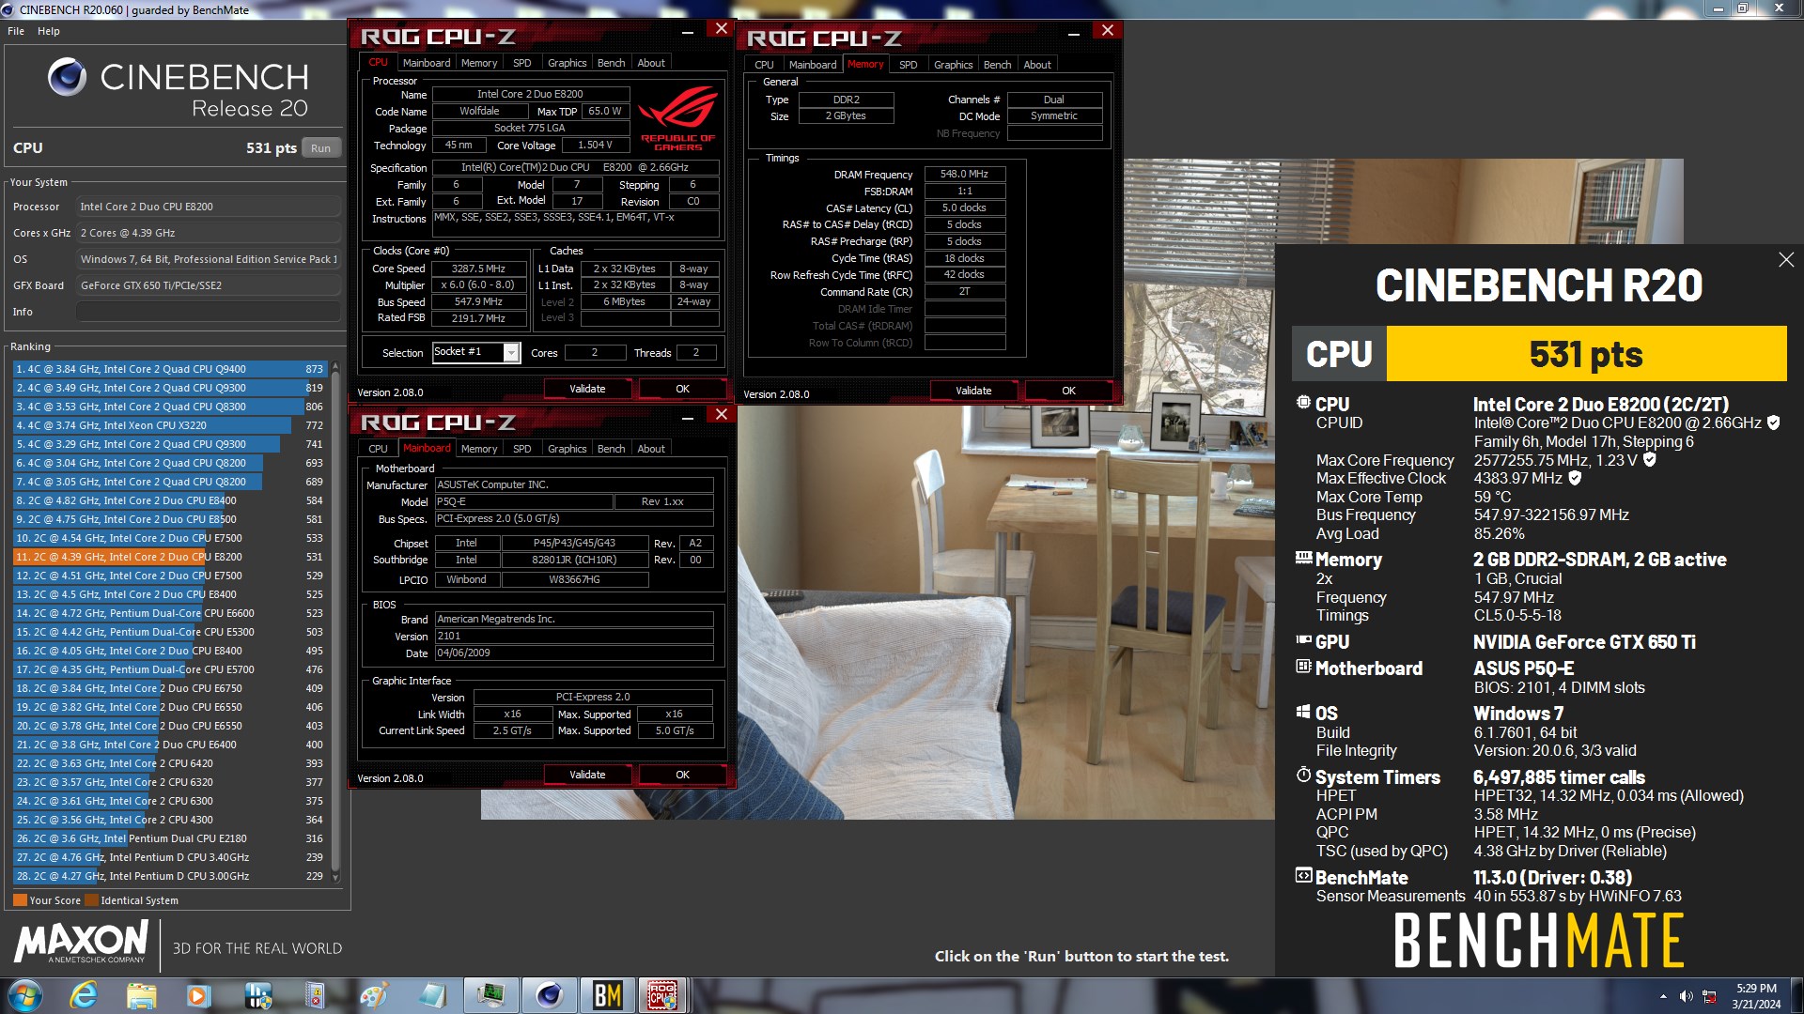
Task: Click the Motherboard icon in BenchMate panel
Action: tap(1303, 667)
